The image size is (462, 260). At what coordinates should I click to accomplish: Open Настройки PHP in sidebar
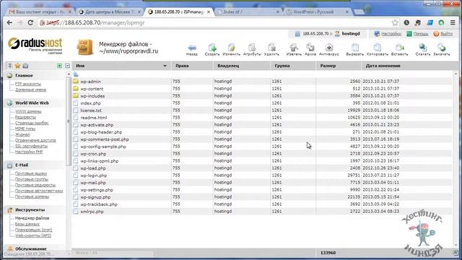[29, 152]
